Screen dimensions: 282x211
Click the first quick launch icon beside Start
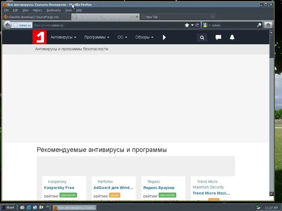click(22, 207)
